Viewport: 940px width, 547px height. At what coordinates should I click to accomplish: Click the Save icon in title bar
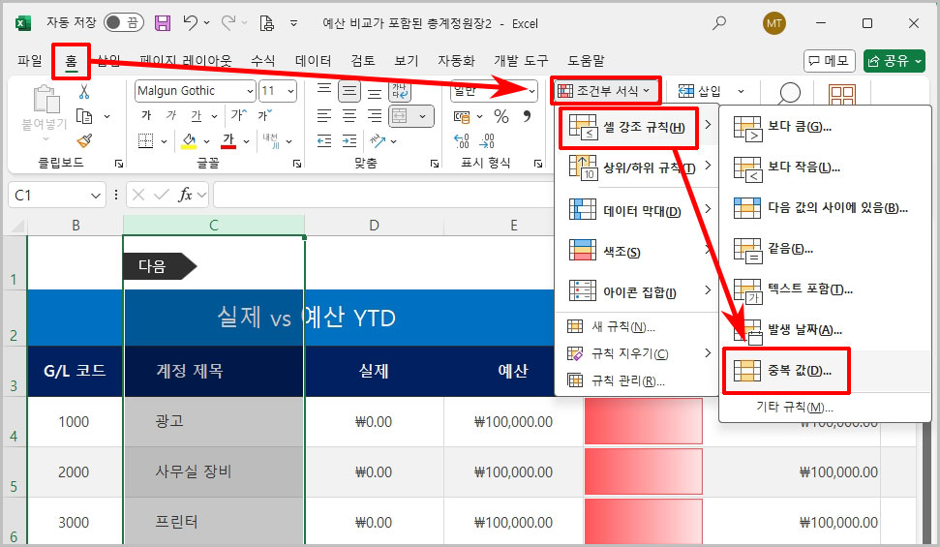(x=162, y=23)
